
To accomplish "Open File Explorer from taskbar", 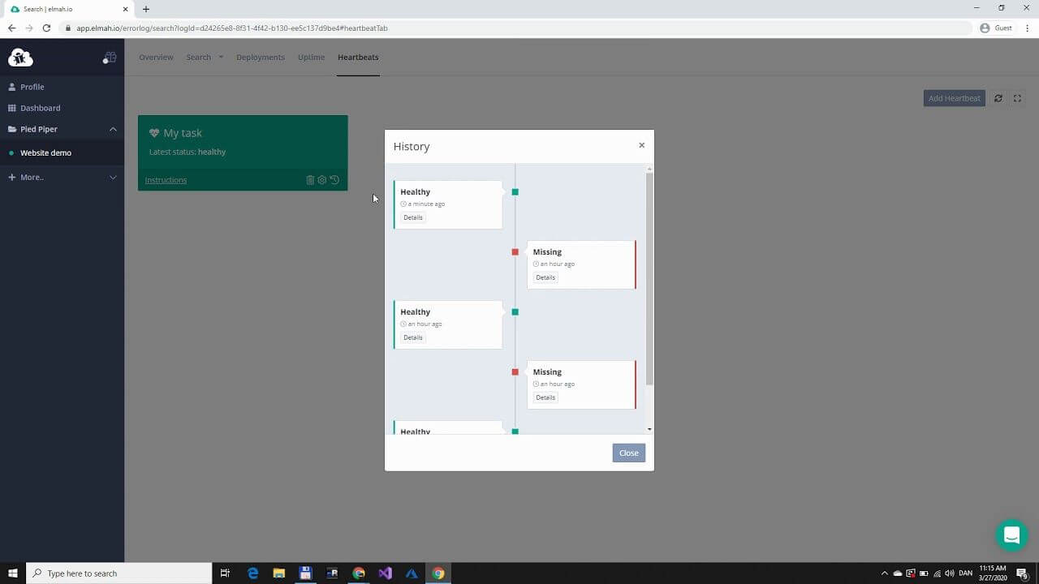I will [x=278, y=573].
